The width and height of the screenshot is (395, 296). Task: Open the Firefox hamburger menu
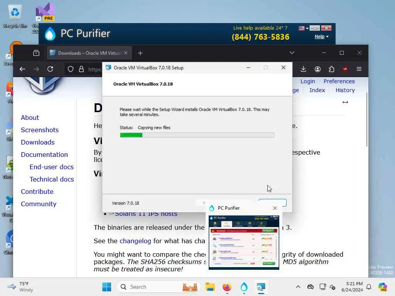[x=359, y=69]
